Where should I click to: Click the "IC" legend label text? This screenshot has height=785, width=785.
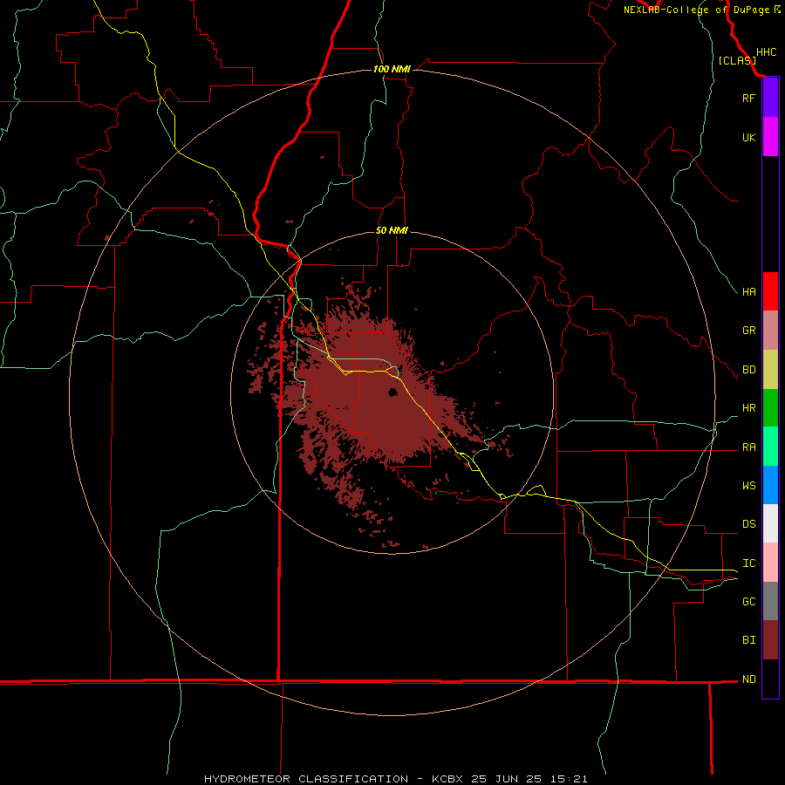pyautogui.click(x=748, y=563)
